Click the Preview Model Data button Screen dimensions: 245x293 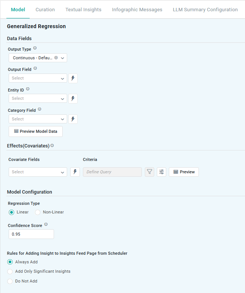[x=36, y=132]
